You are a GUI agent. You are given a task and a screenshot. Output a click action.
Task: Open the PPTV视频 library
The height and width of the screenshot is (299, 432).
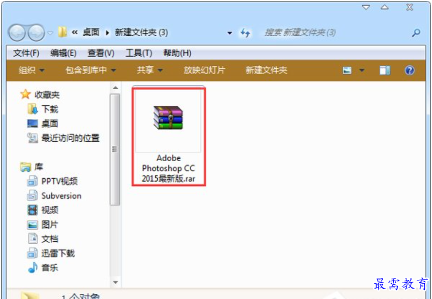pyautogui.click(x=52, y=181)
